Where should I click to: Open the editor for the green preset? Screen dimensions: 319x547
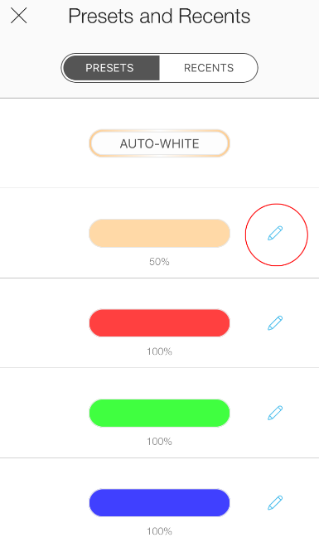(275, 413)
